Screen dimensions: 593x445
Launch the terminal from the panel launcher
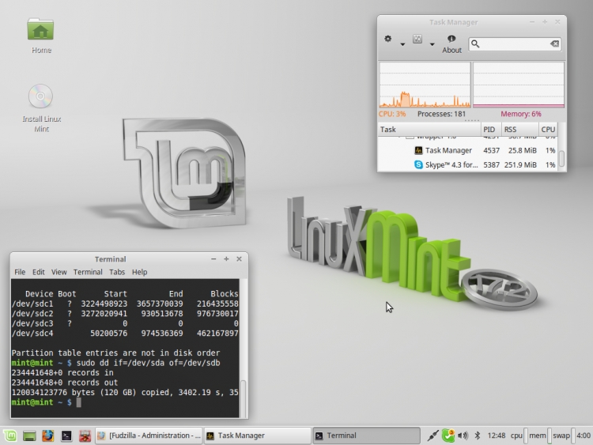(67, 436)
